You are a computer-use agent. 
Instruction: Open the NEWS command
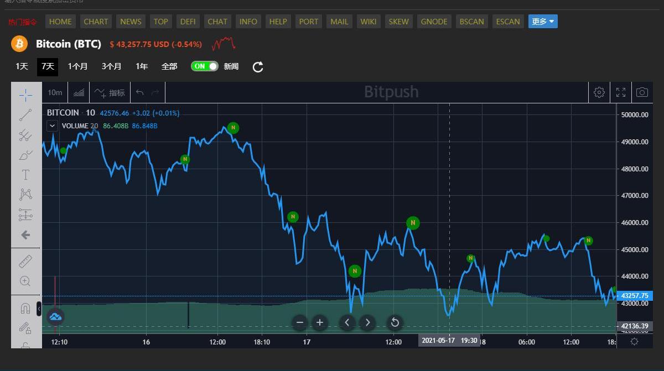[x=131, y=22]
